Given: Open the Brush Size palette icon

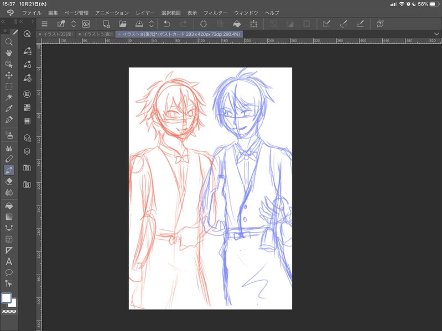Looking at the screenshot, I should [x=27, y=78].
